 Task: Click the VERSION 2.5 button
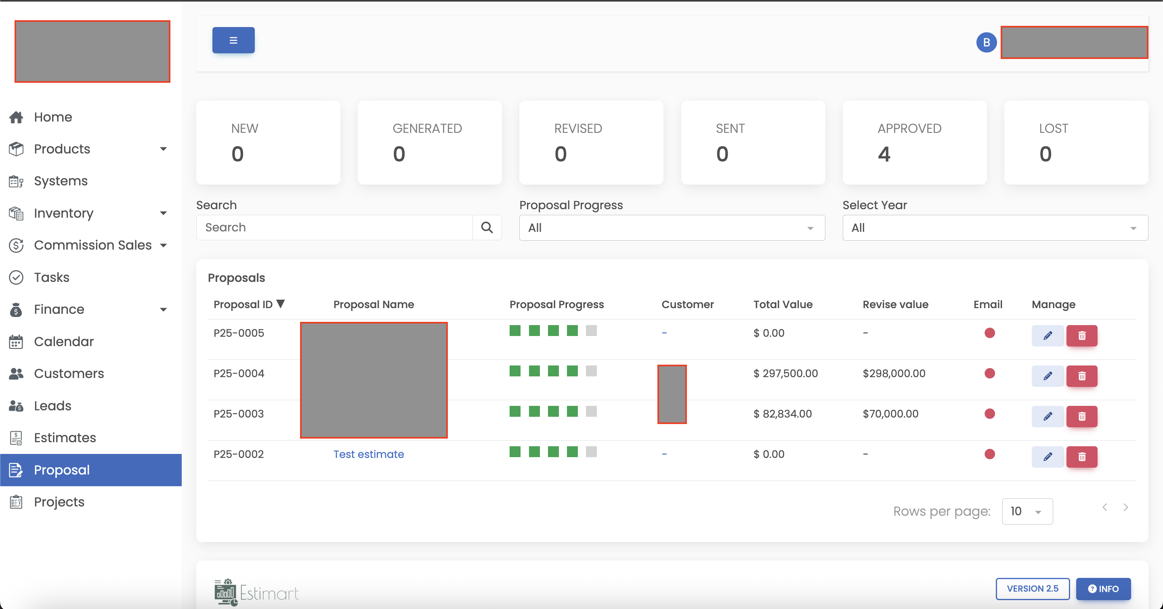pos(1033,589)
